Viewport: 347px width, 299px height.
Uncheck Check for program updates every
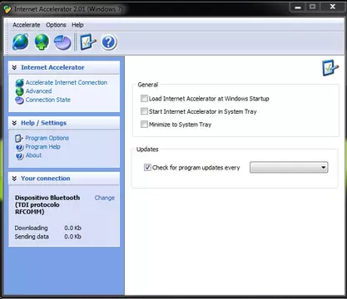[x=147, y=167]
